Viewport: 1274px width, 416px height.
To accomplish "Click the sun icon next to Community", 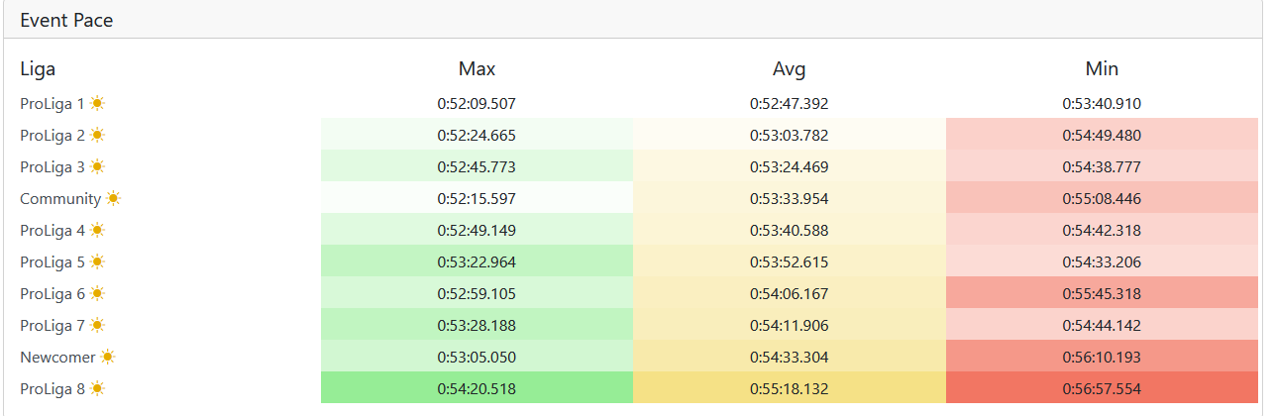I will click(113, 198).
